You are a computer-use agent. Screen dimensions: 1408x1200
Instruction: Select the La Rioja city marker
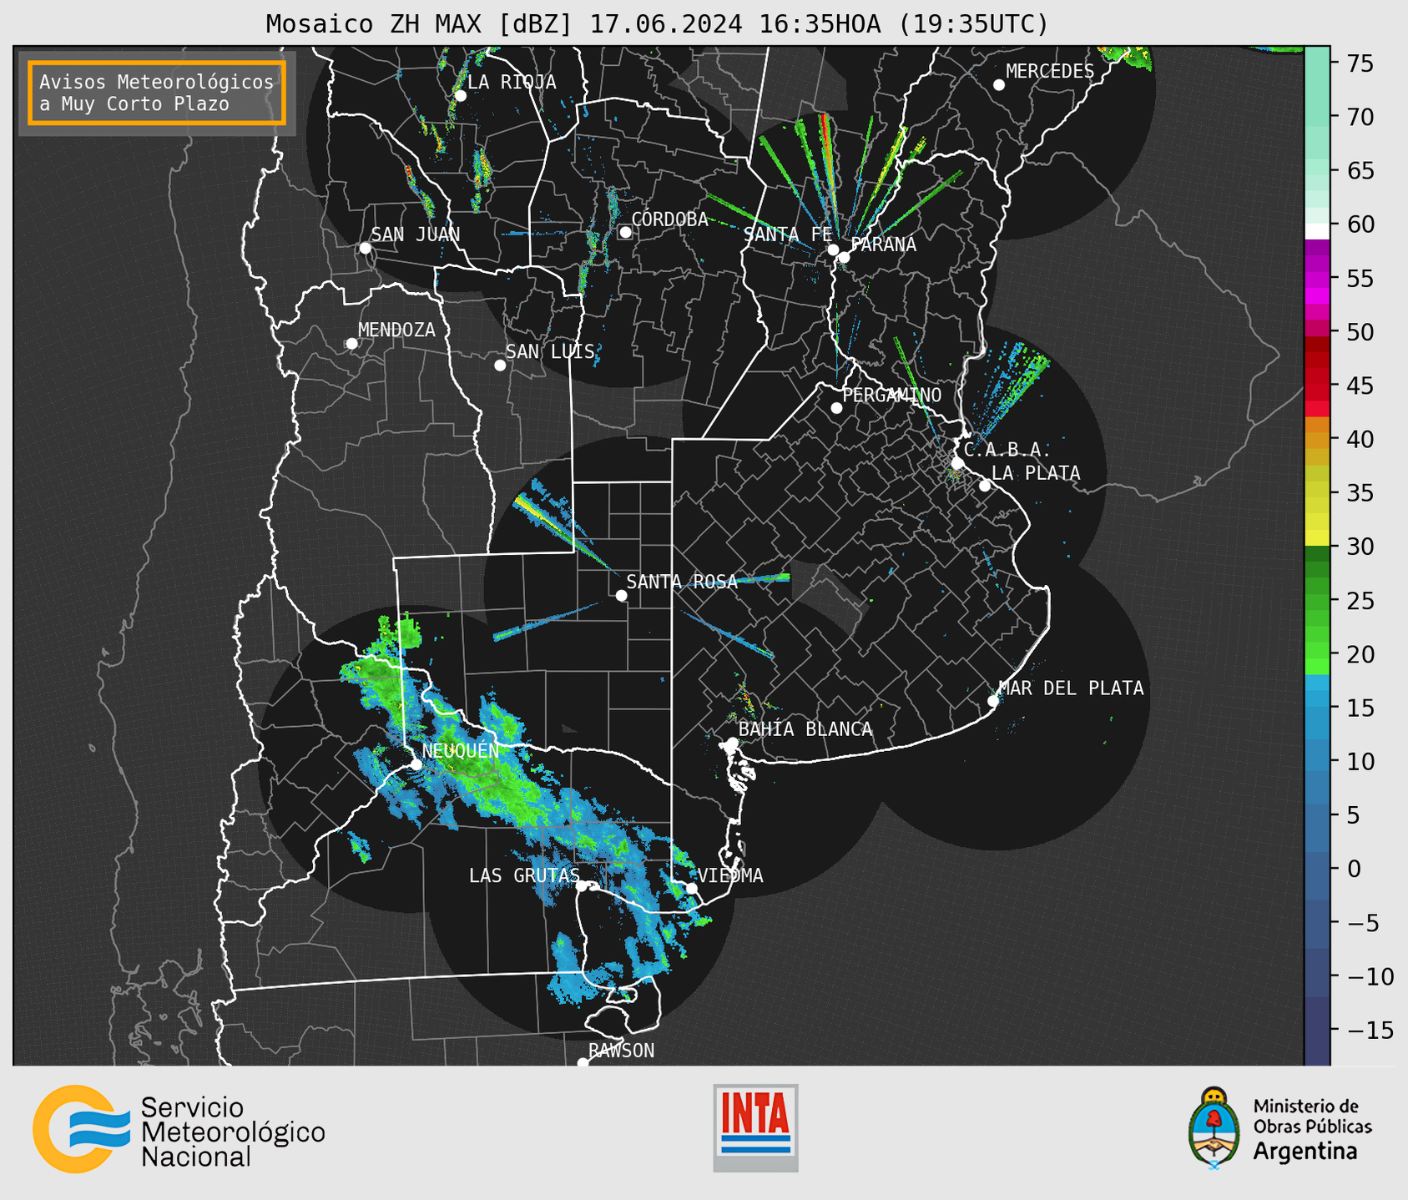(x=460, y=96)
